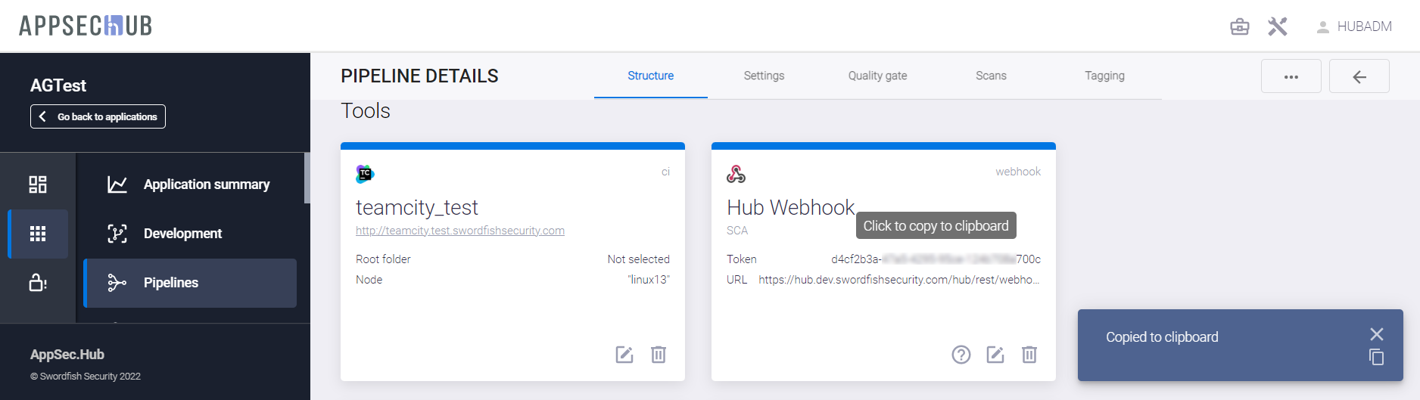Open the teamcity.test.swordfishsecurity.com link

tap(460, 231)
